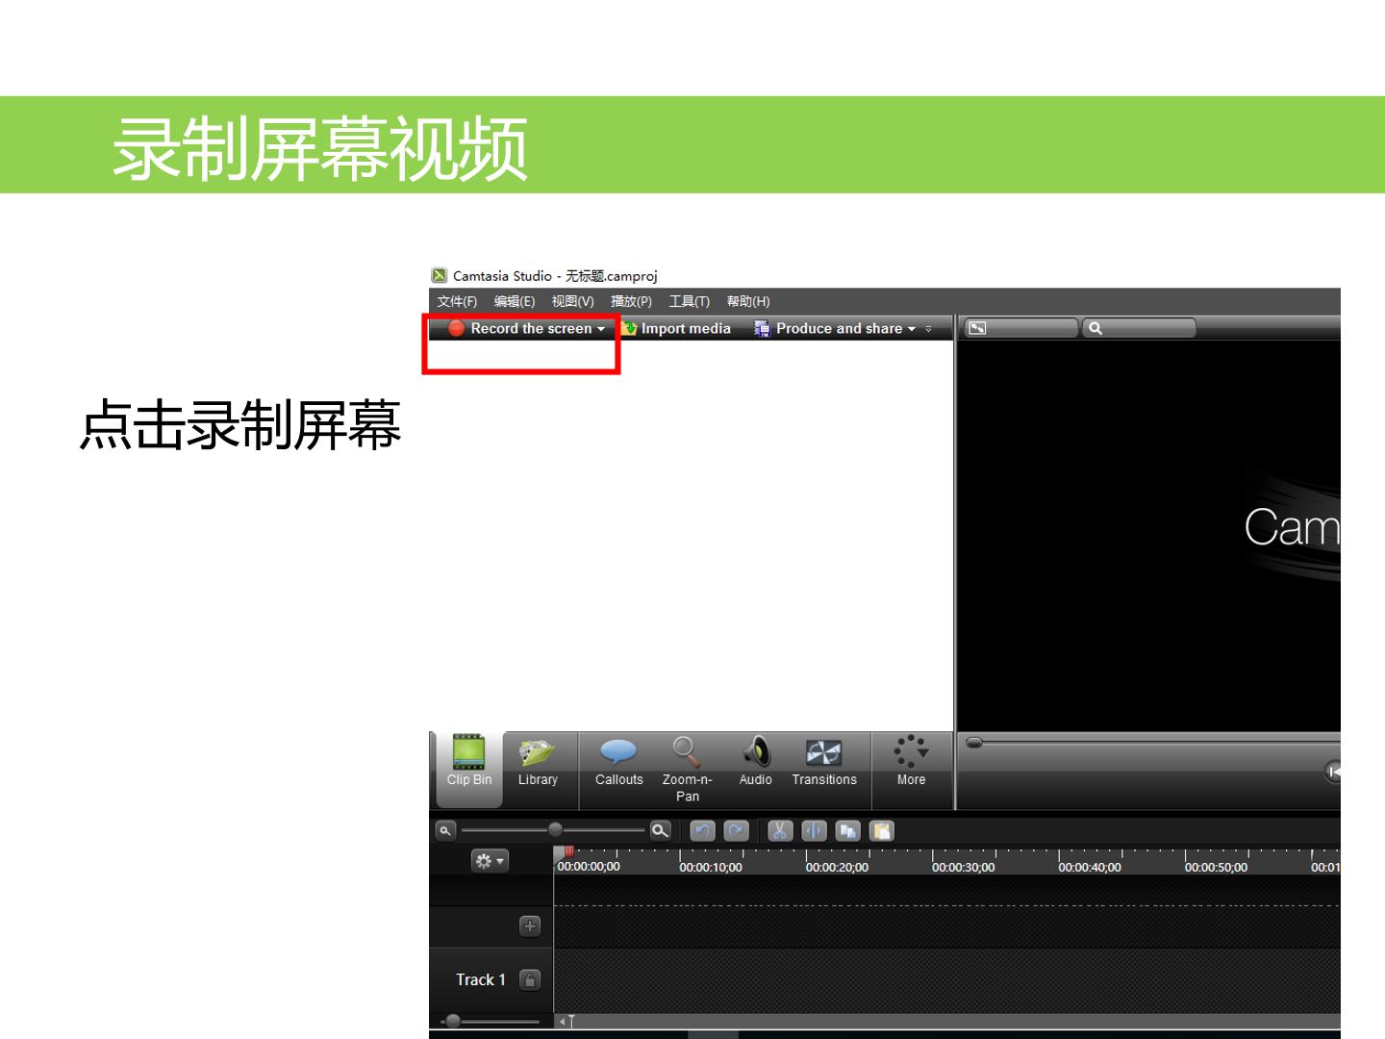Open the Audio tool
The image size is (1385, 1039).
[x=755, y=762]
